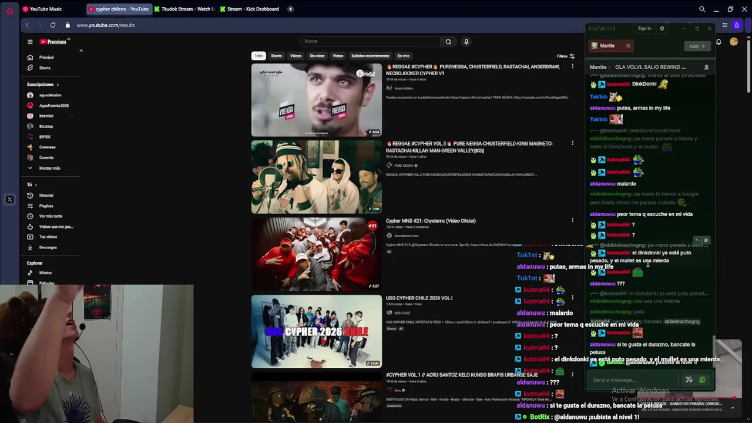Open the Cypher MND #21 video thumbnail
The width and height of the screenshot is (752, 423).
click(317, 254)
